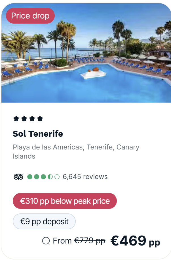Image resolution: width=171 pixels, height=260 pixels.
Task: Open the Sol Tenerife hotel title
Action: click(38, 134)
